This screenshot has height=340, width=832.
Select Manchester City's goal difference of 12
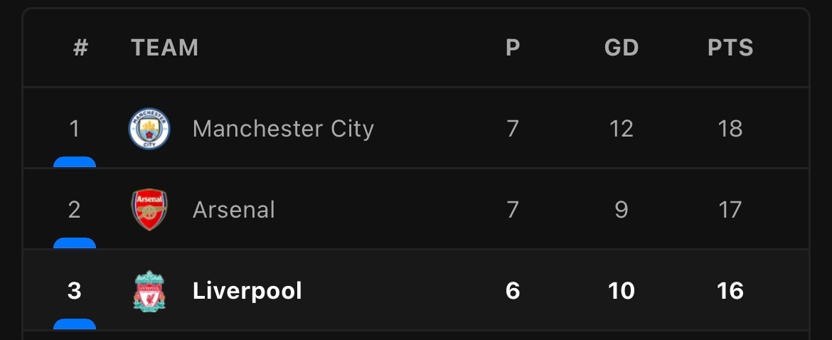pos(622,129)
